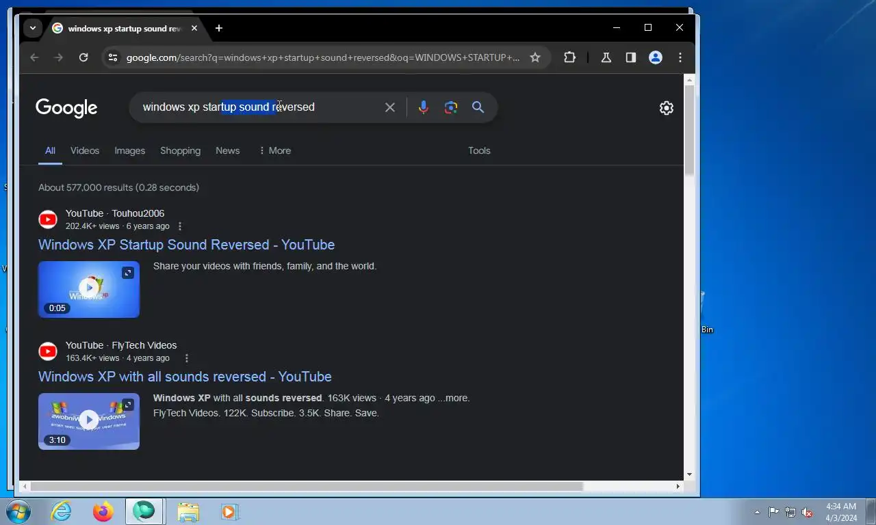Image resolution: width=876 pixels, height=525 pixels.
Task: Open Windows Media Player on taskbar
Action: 229,511
